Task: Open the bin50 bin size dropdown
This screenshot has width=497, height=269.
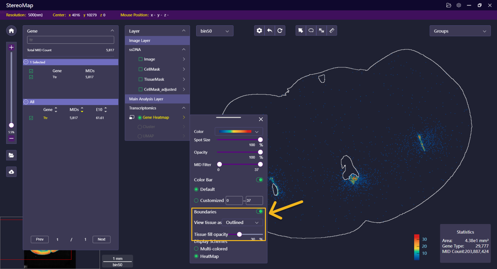Action: pyautogui.click(x=215, y=31)
